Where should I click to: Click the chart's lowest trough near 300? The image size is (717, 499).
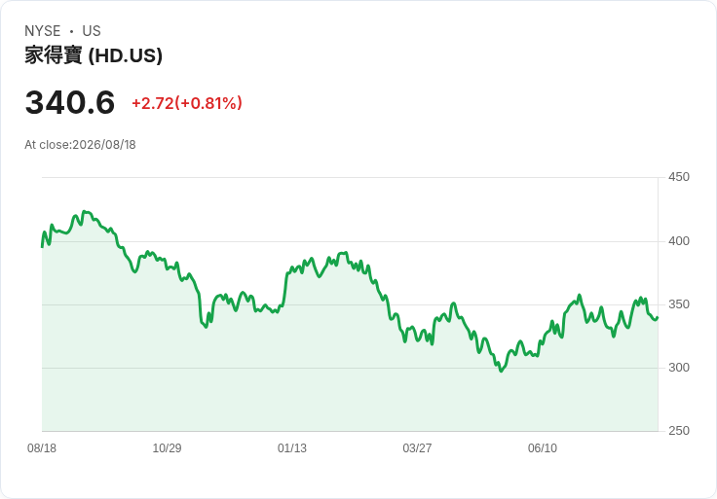pyautogui.click(x=501, y=371)
